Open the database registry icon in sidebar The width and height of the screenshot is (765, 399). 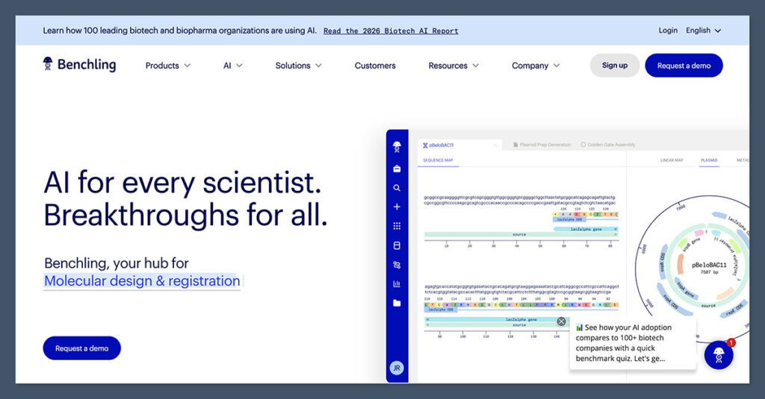pos(397,245)
